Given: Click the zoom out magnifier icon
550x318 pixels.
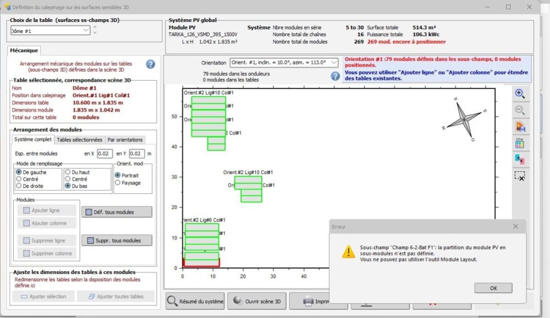Looking at the screenshot, I should (x=520, y=109).
